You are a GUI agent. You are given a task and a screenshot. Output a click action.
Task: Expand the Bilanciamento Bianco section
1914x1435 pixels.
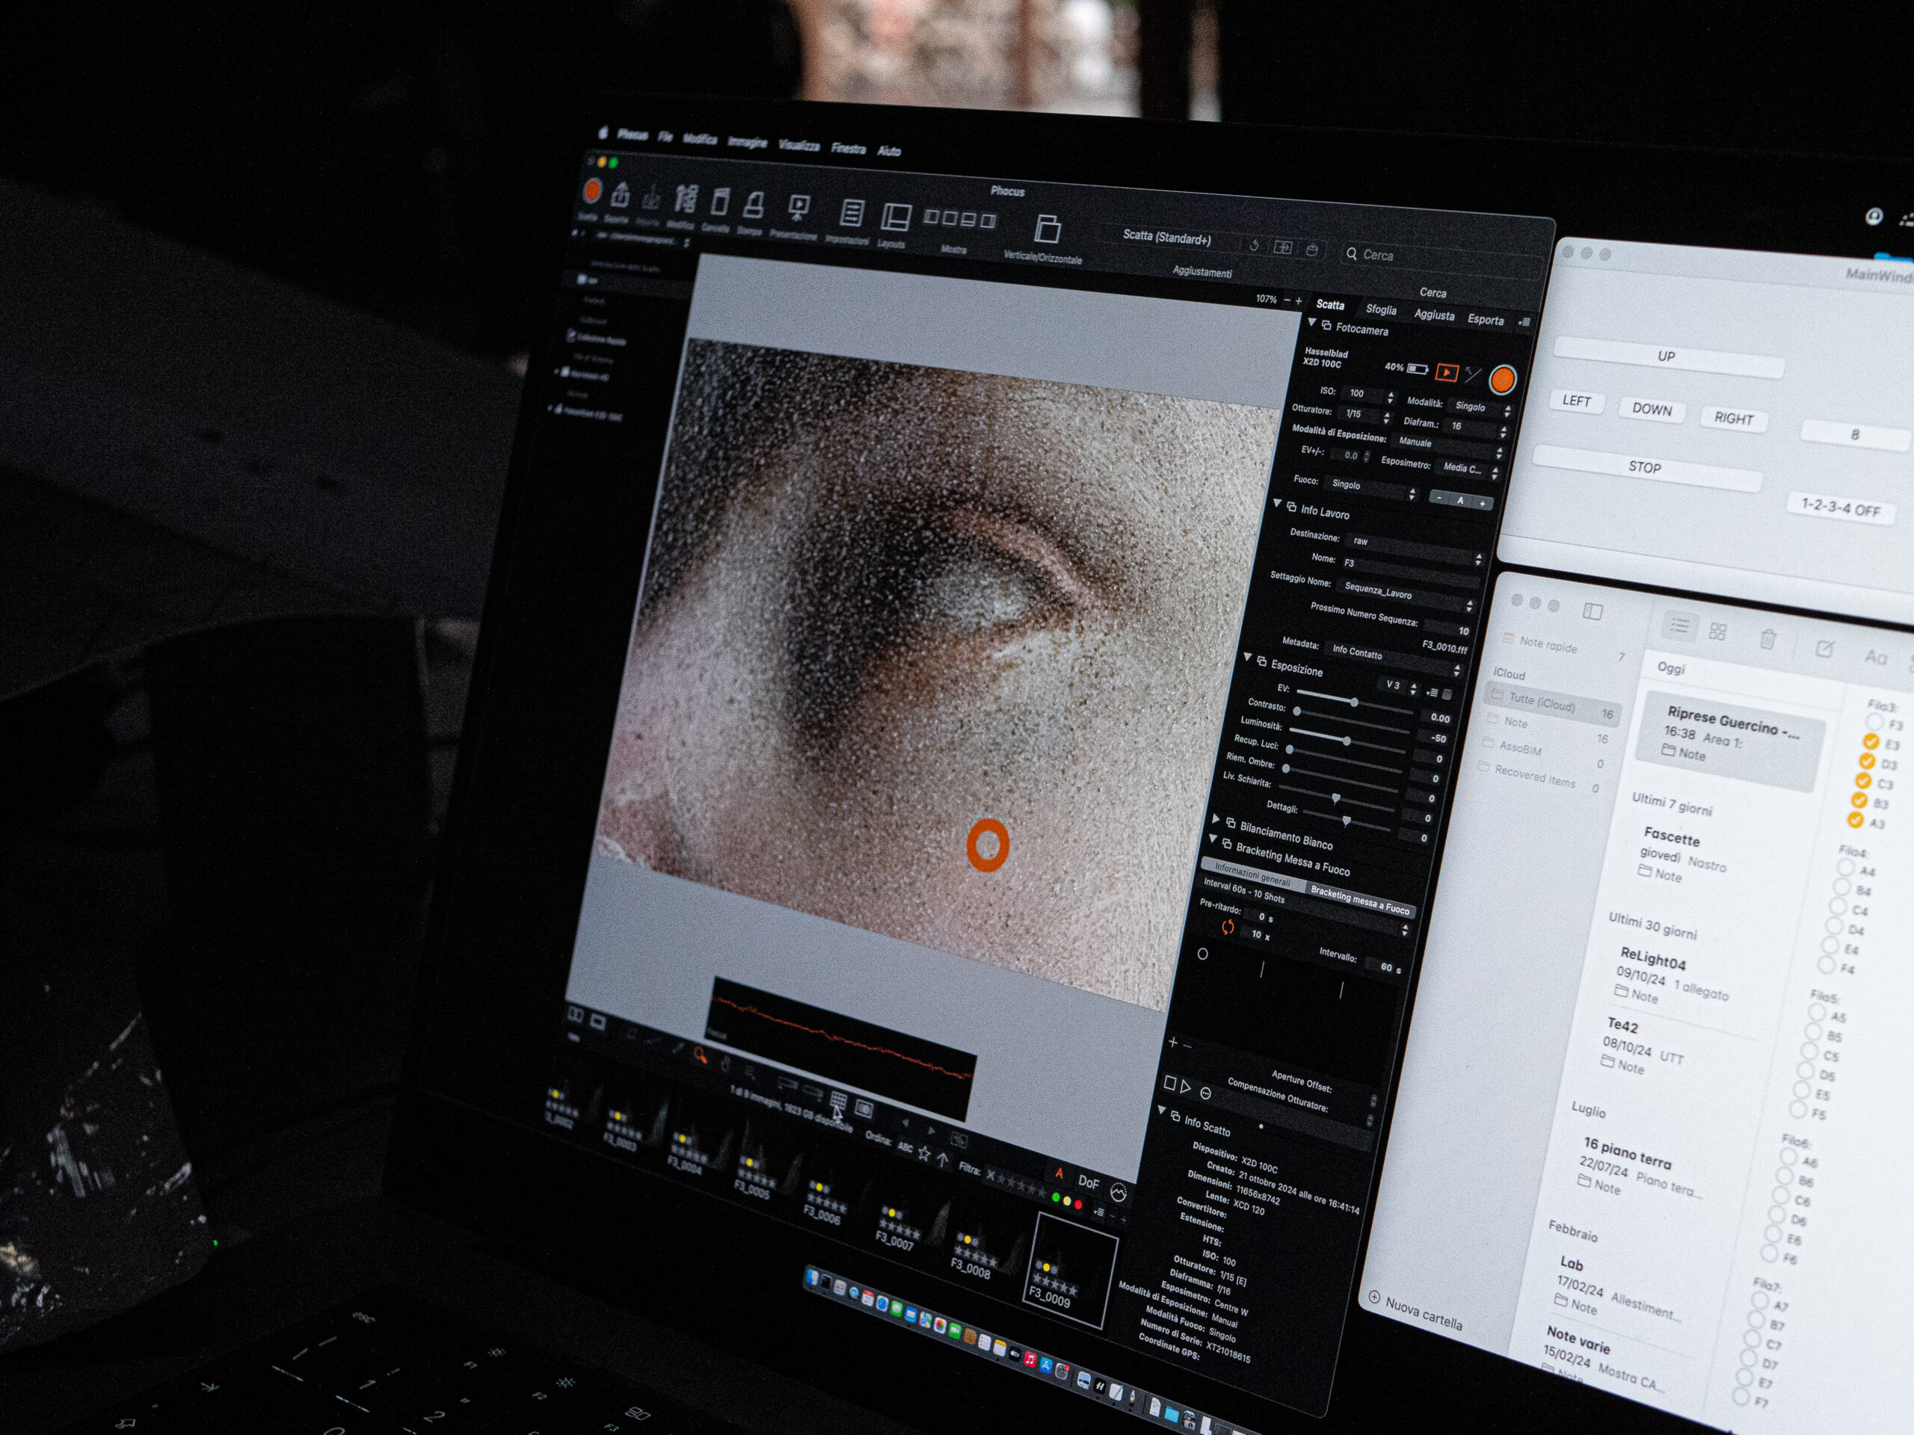[x=1216, y=818]
